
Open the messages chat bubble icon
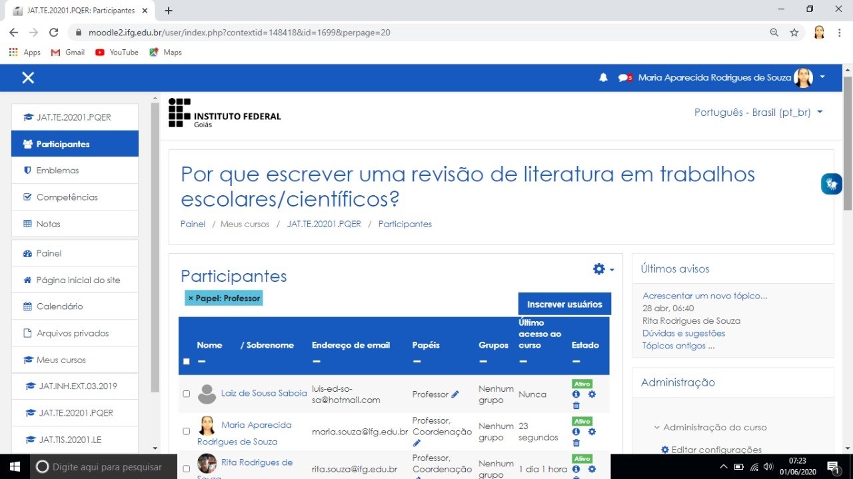[624, 78]
